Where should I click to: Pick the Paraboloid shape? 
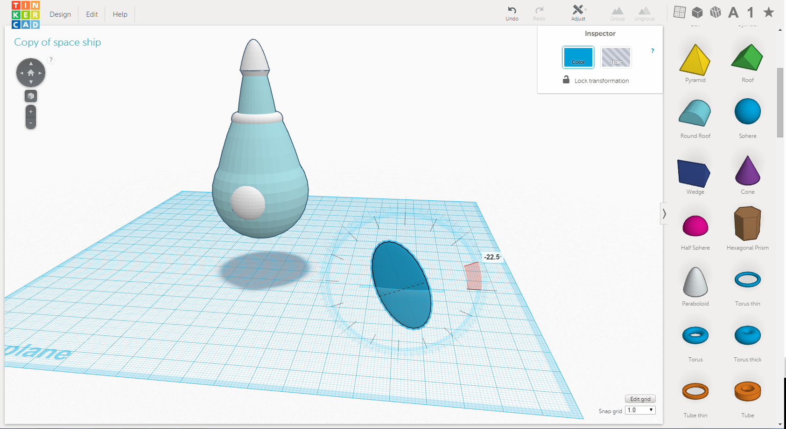[x=695, y=286]
